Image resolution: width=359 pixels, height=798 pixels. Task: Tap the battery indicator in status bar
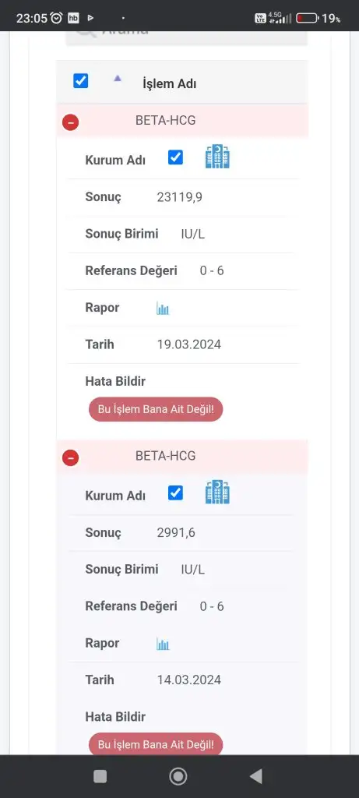pos(308,19)
